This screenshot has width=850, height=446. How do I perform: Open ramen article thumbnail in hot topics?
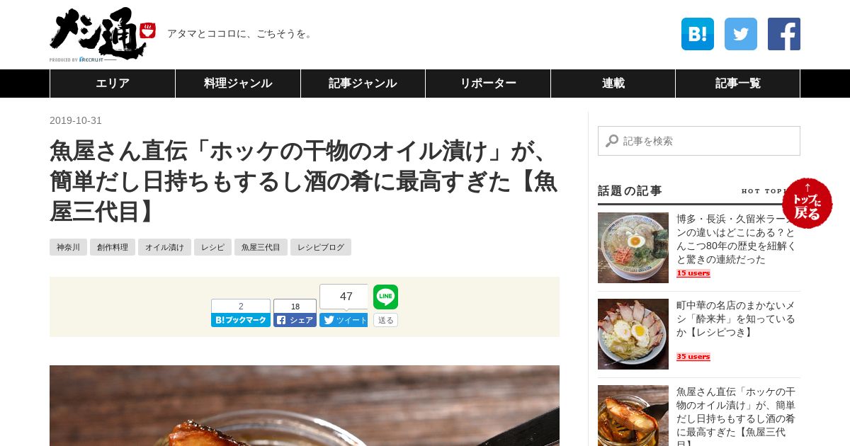(x=633, y=248)
